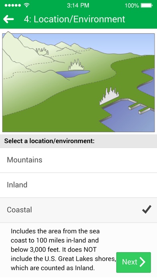Viewport: 157px width, 279px height.
Task: Click the Coastal checkmark icon
Action: [147, 209]
